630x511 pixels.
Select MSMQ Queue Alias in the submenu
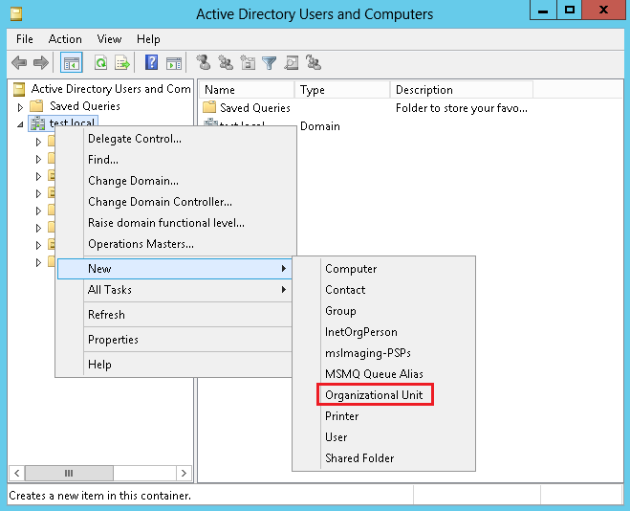pos(383,374)
